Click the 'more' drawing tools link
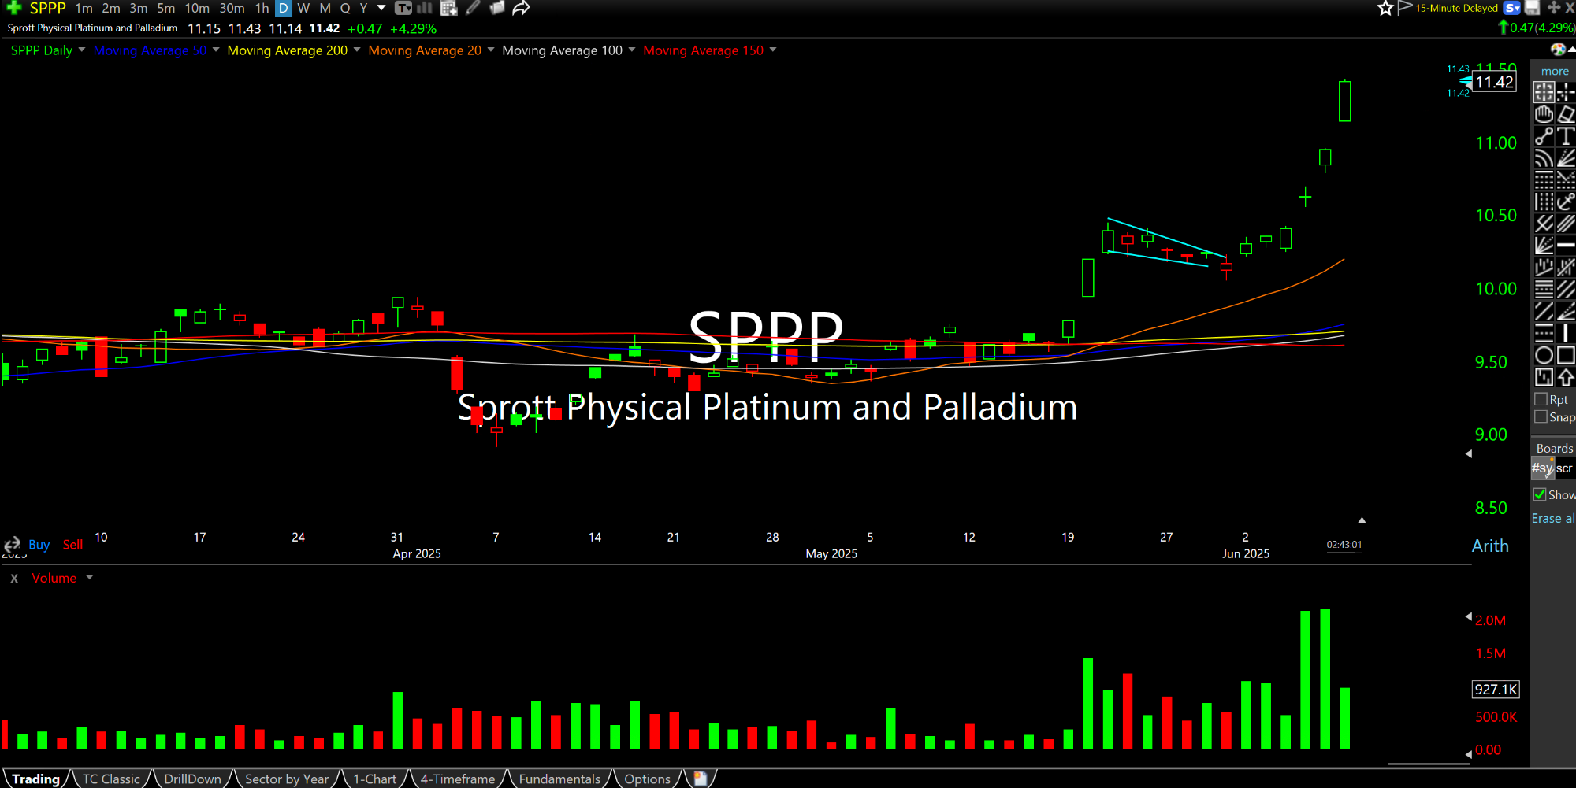1576x788 pixels. [1555, 71]
